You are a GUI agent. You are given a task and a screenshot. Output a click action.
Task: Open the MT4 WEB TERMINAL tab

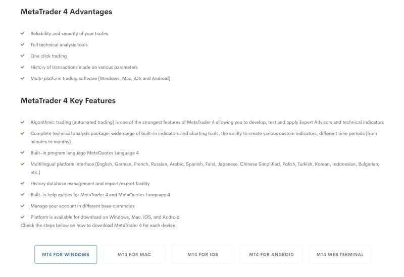pos(340,254)
